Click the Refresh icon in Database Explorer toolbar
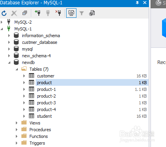The image size is (166, 147). click(4, 13)
